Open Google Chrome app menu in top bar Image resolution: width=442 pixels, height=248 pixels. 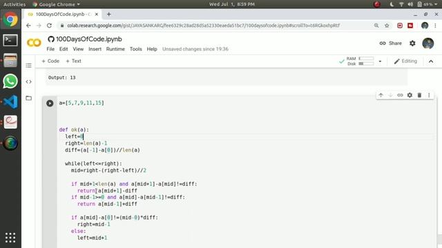pyautogui.click(x=57, y=4)
